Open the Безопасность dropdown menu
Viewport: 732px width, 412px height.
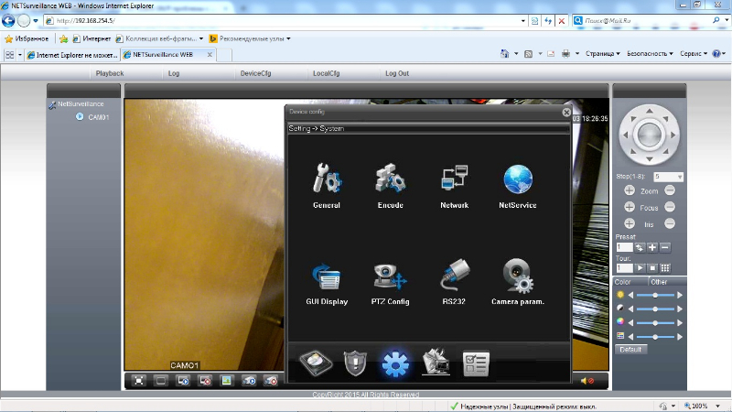[650, 54]
